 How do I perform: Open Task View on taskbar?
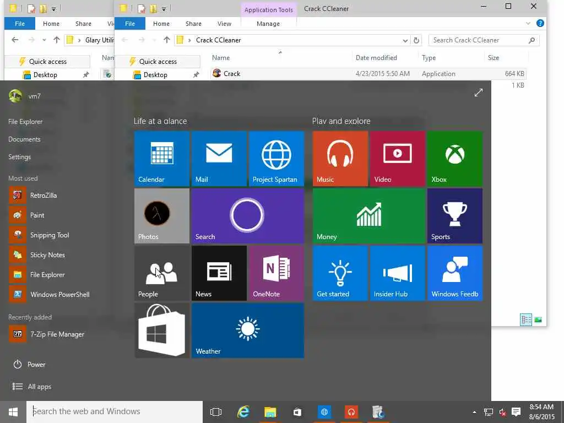click(x=216, y=412)
